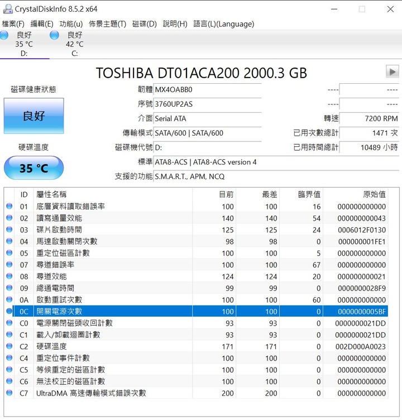Click the 良好 health status button
402x420 pixels.
pos(33,116)
